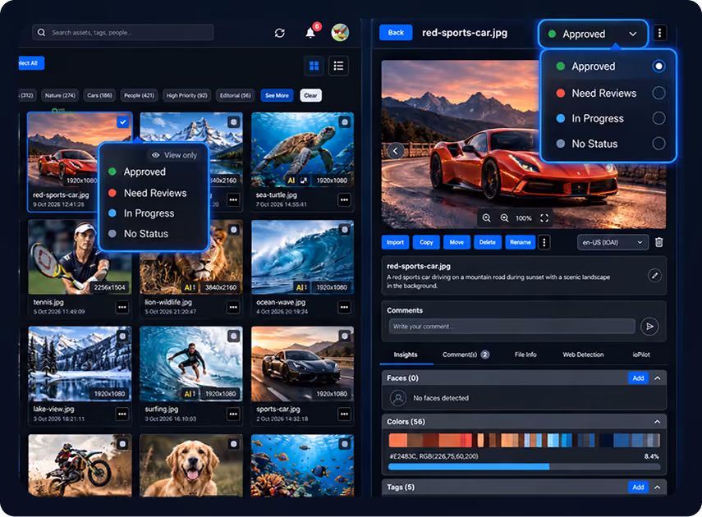The height and width of the screenshot is (517, 702).
Task: Open more actions next to Rename
Action: point(544,242)
